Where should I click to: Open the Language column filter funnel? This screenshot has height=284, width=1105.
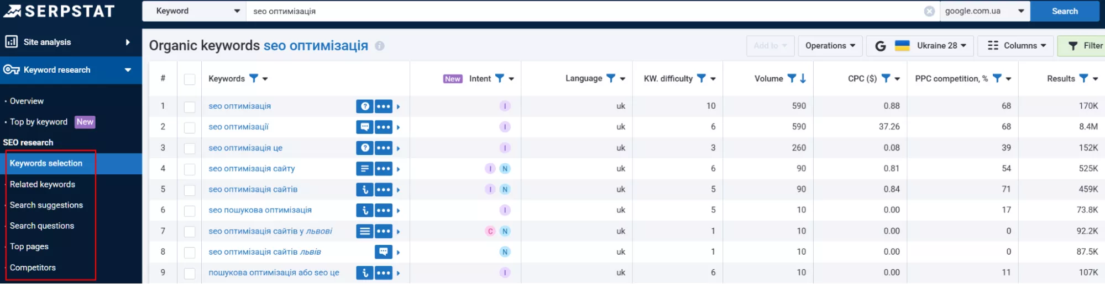point(611,78)
